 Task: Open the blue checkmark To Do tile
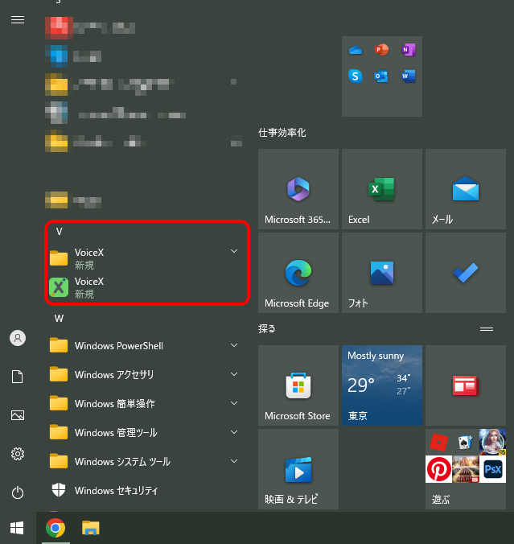(465, 274)
